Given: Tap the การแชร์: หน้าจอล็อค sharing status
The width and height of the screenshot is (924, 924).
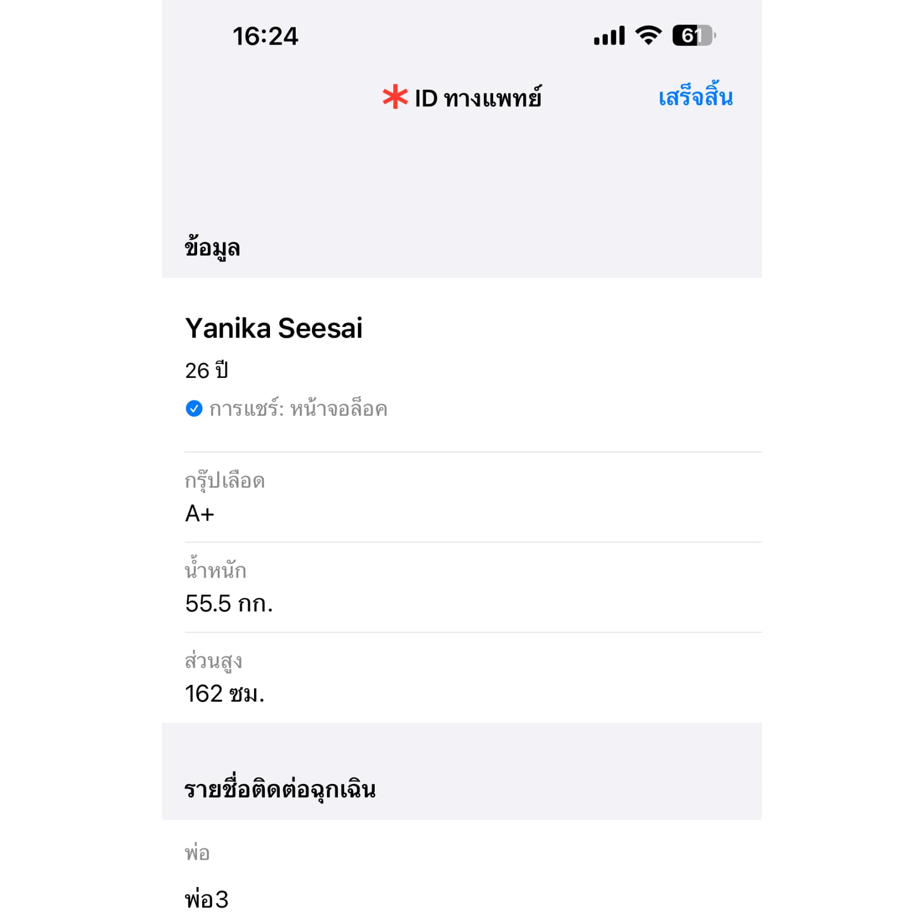Looking at the screenshot, I should pos(298,409).
